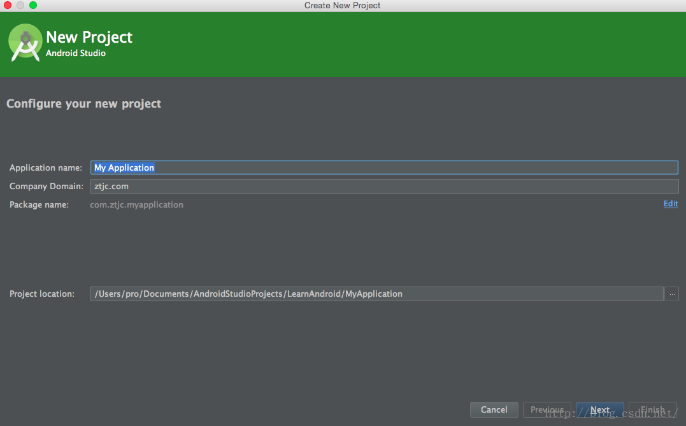Close the Create New Project window
Screen dimensions: 686x426
(8, 5)
